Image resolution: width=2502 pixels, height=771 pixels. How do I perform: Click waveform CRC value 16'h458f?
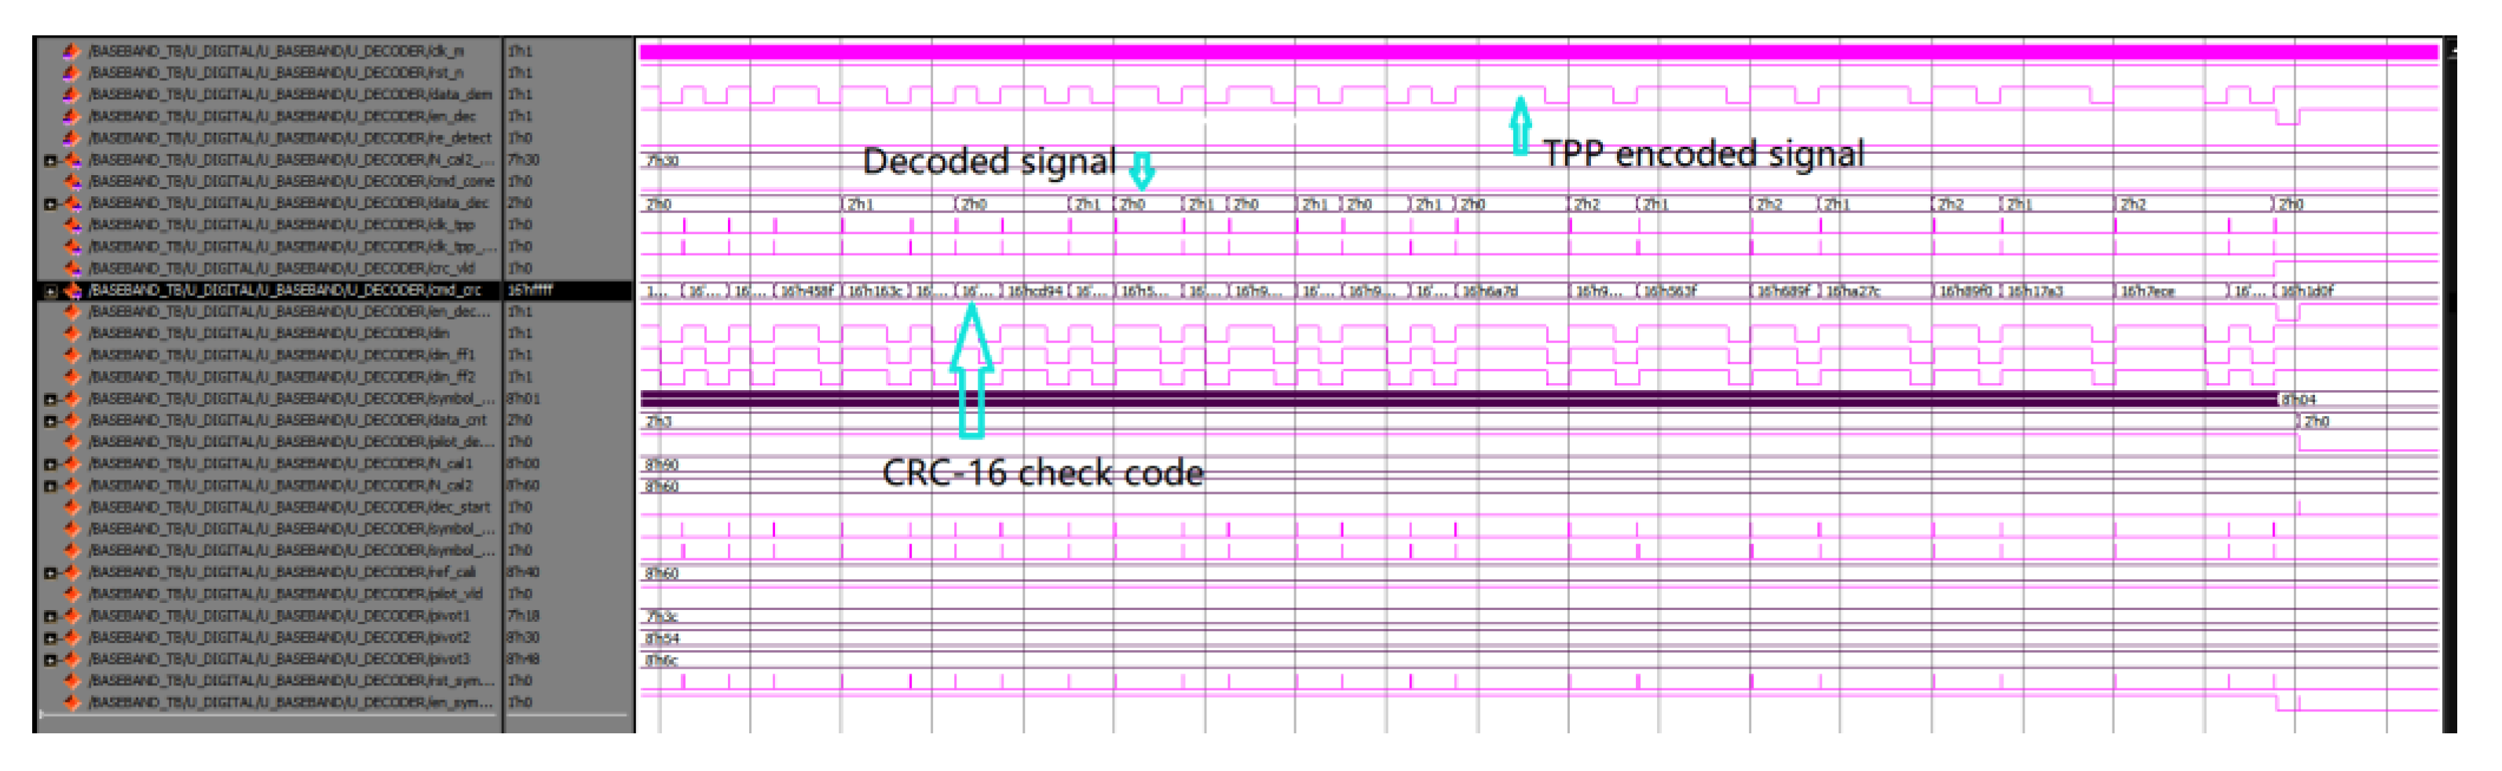(807, 291)
